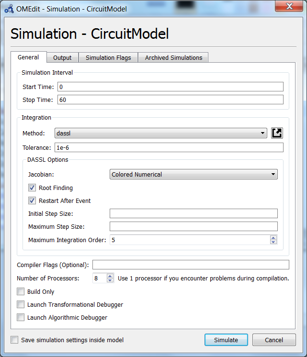Decrease the Maximum Integration Order value

273,242
